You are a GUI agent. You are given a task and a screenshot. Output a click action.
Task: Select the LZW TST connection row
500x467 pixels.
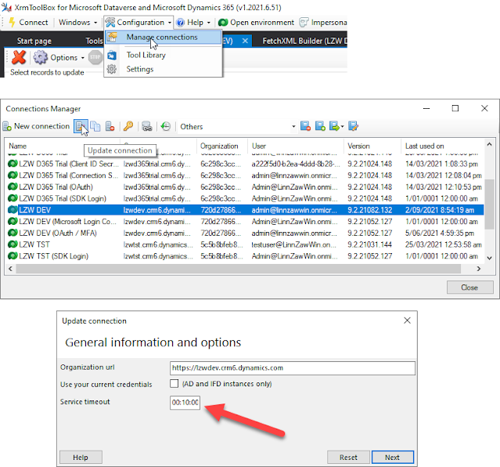click(x=245, y=244)
